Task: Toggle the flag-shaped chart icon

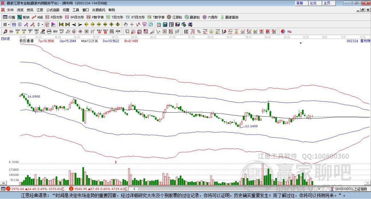Action: tap(54, 25)
